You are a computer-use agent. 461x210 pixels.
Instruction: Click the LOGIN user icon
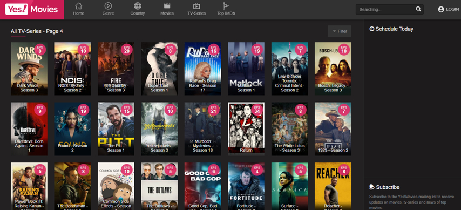[x=440, y=9]
